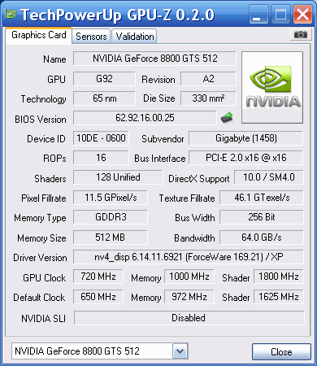Close the window with red X

pos(302,14)
